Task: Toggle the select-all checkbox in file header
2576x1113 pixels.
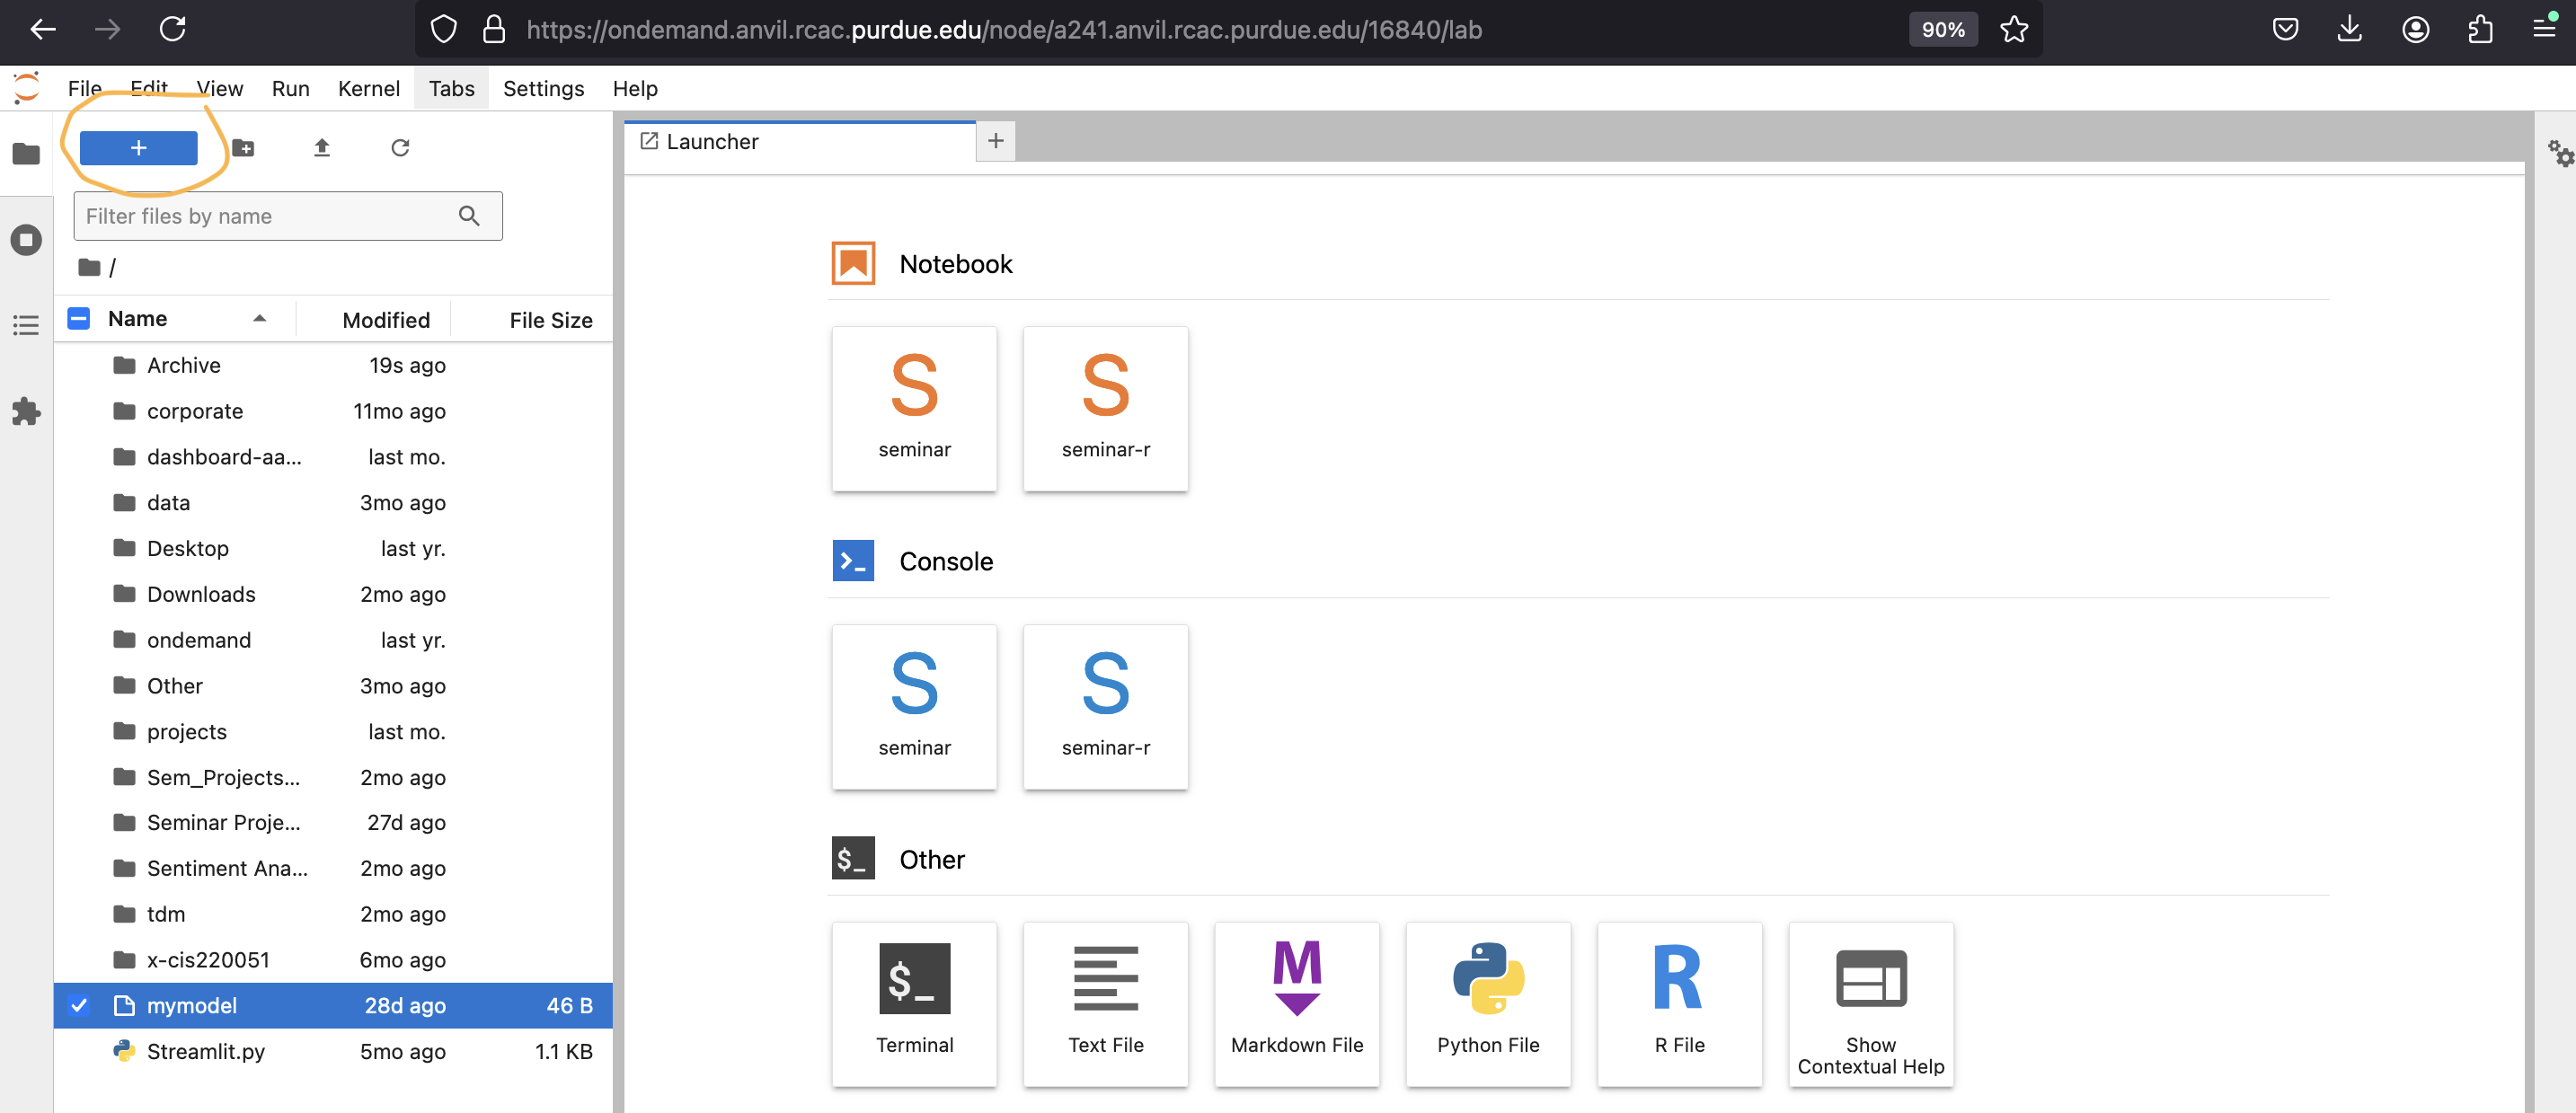Action: (79, 319)
